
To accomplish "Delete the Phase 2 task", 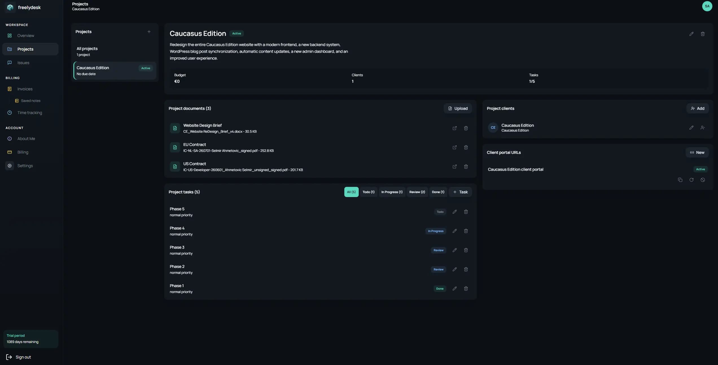I will click(x=466, y=269).
